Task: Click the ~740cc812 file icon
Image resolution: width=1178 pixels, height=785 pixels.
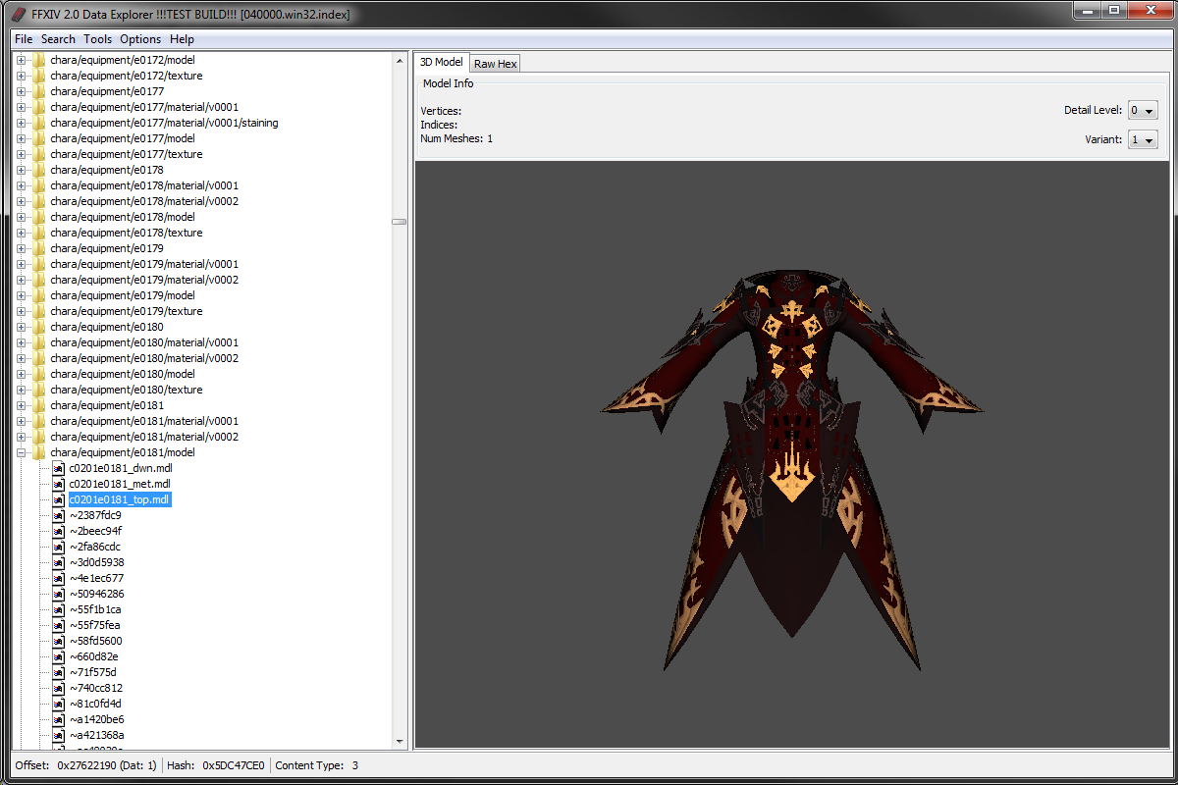Action: 58,688
